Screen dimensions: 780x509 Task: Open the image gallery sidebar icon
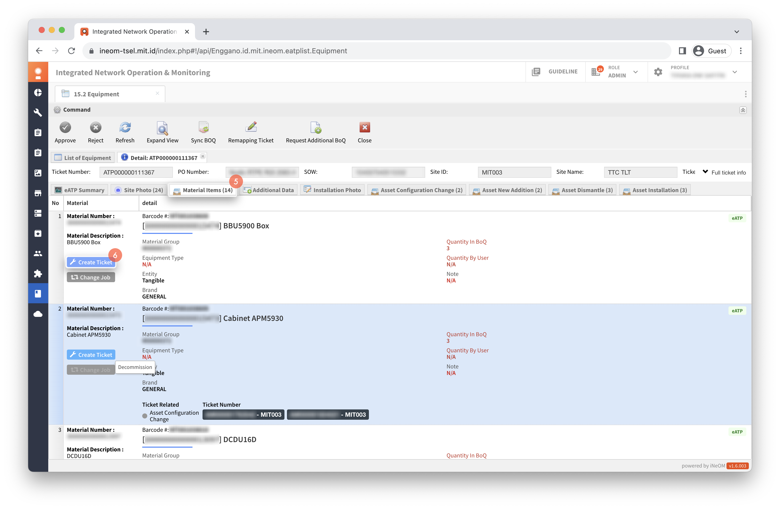(38, 173)
